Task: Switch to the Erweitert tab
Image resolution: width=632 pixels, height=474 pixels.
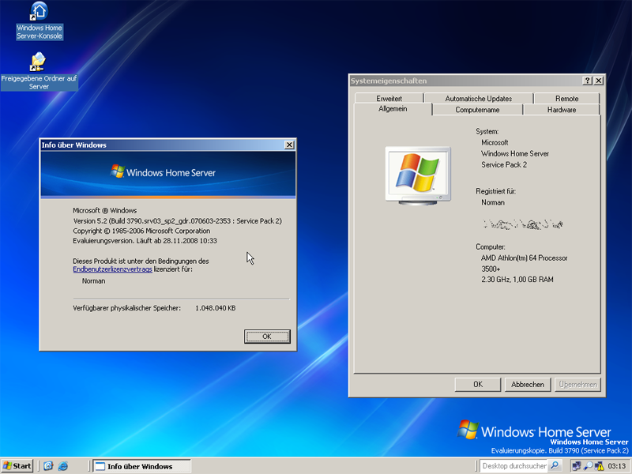Action: coord(389,99)
